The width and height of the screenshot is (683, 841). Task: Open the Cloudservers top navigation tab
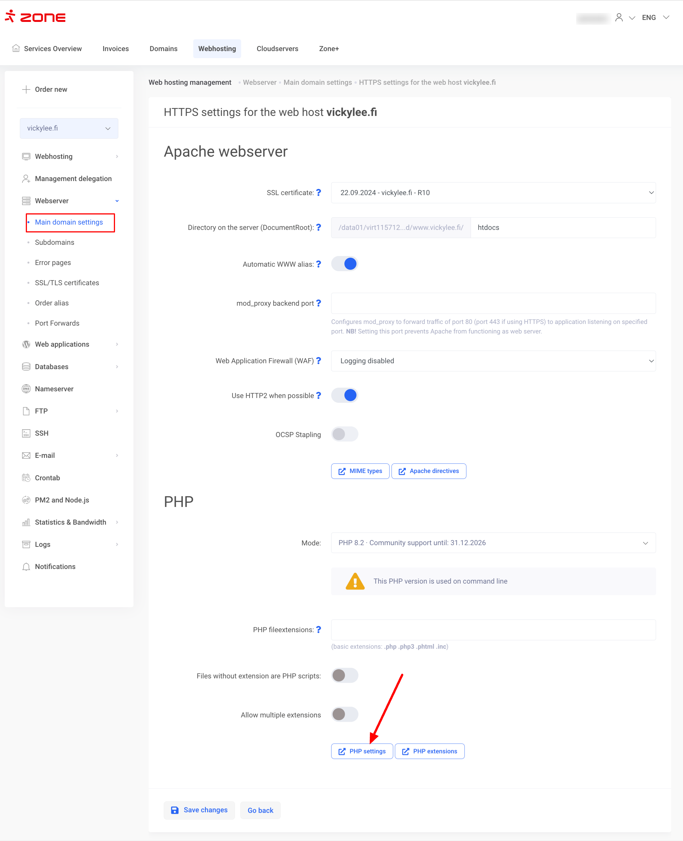point(277,49)
